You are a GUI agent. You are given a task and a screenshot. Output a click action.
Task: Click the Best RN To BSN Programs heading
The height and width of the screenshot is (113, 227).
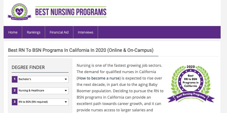[81, 50]
